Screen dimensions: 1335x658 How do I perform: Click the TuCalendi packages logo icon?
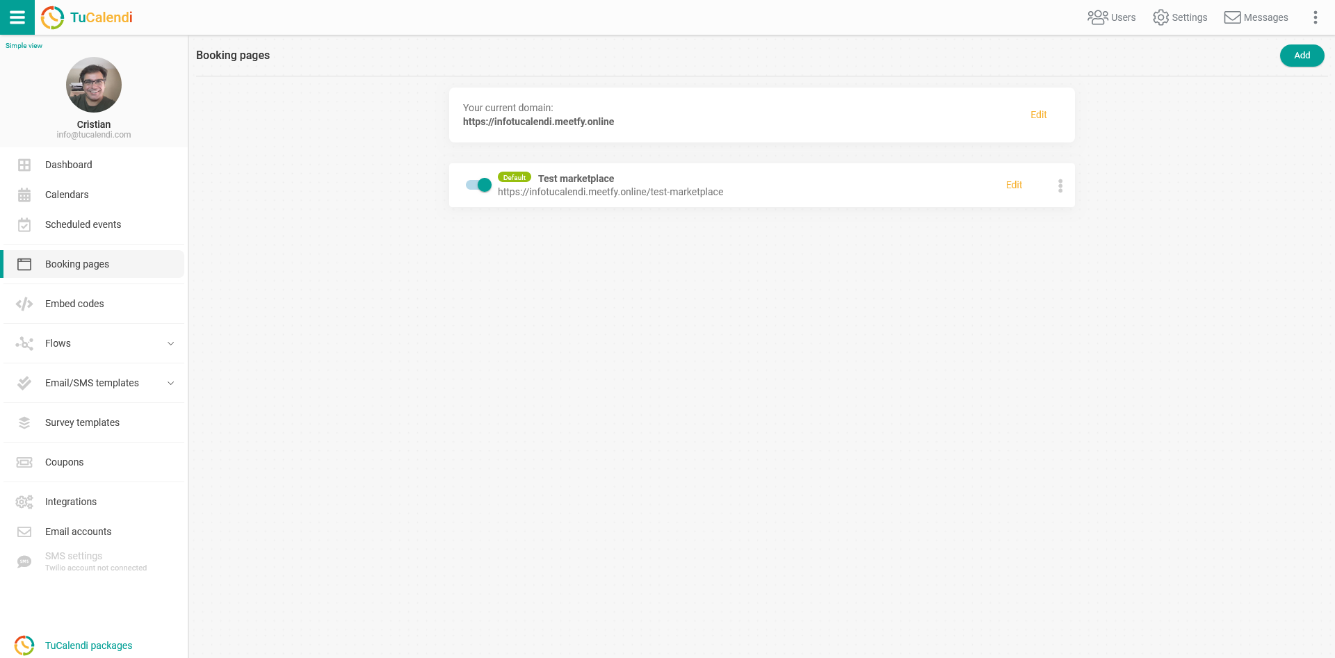click(x=24, y=645)
